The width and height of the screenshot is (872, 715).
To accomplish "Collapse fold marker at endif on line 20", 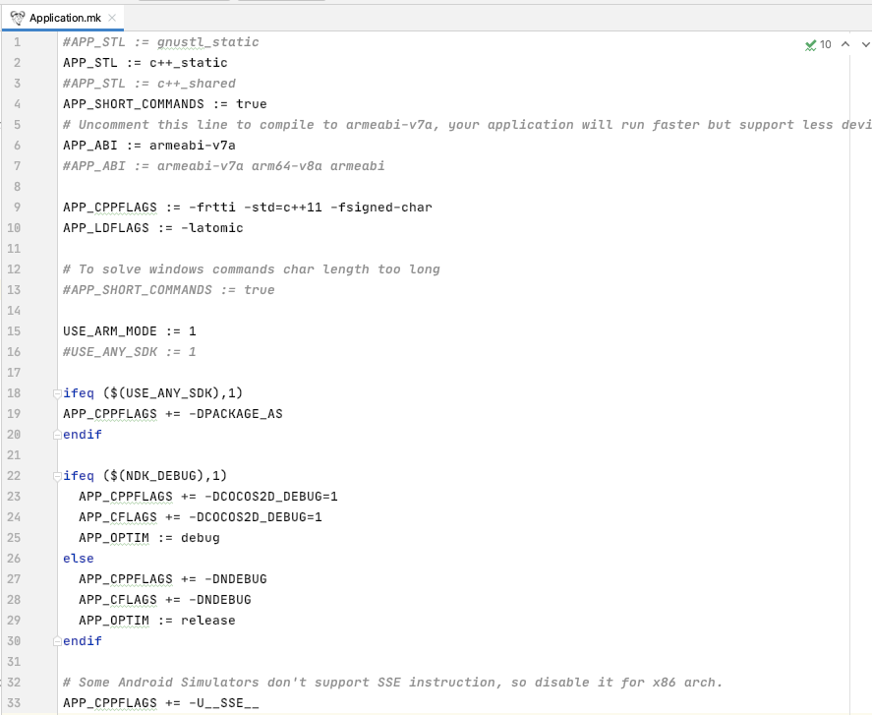I will pyautogui.click(x=57, y=435).
